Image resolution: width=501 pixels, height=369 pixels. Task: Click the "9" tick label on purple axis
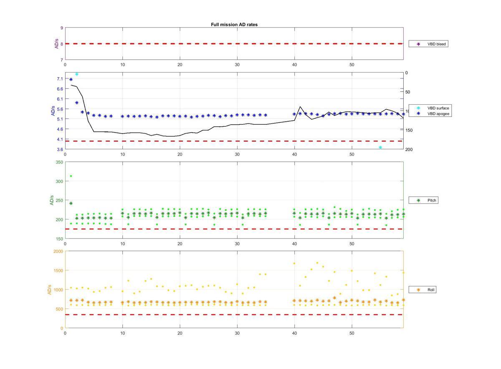tap(62, 28)
